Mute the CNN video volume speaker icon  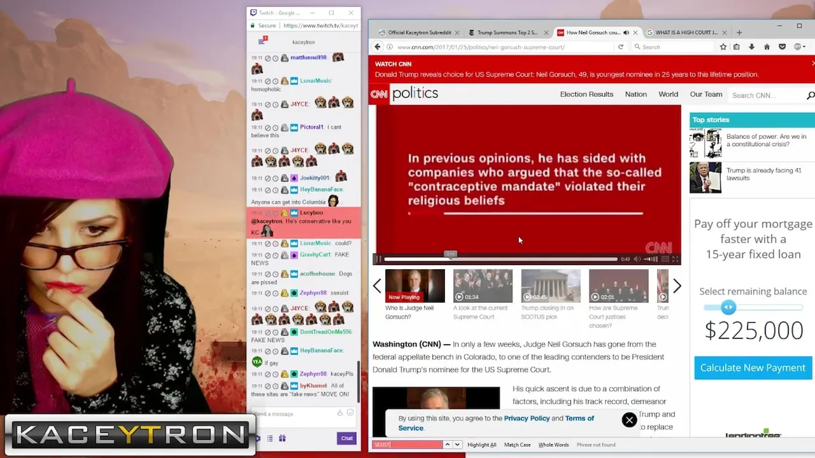coord(637,259)
